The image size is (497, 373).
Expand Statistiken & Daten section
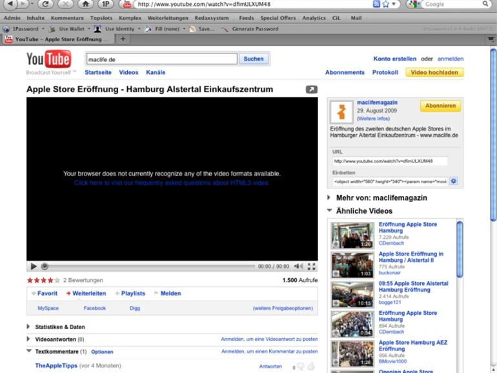pyautogui.click(x=28, y=327)
